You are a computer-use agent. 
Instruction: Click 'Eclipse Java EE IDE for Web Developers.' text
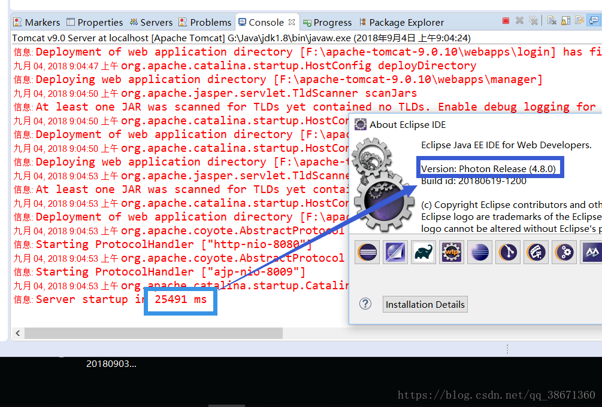(x=506, y=145)
